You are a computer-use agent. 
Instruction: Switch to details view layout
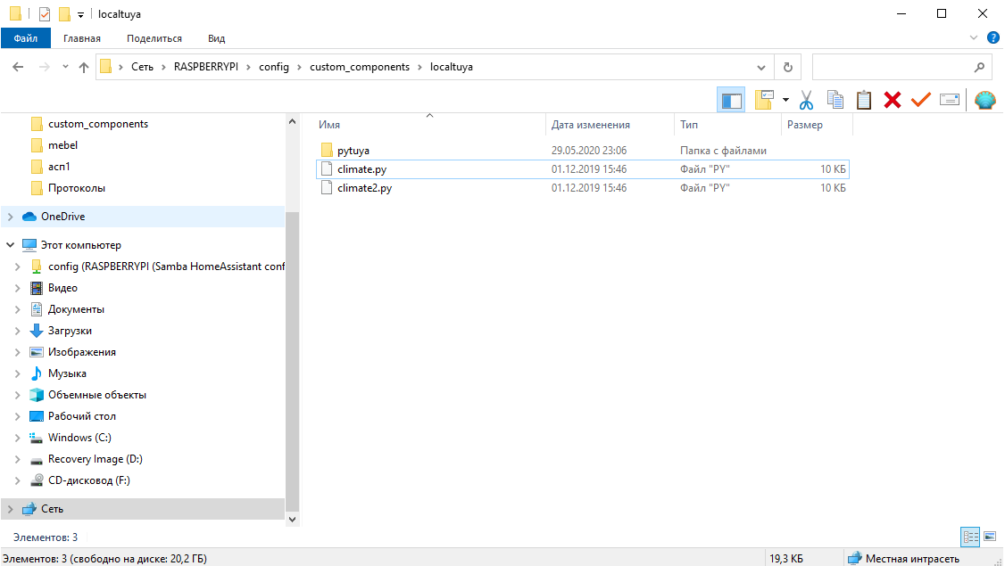[x=970, y=537]
